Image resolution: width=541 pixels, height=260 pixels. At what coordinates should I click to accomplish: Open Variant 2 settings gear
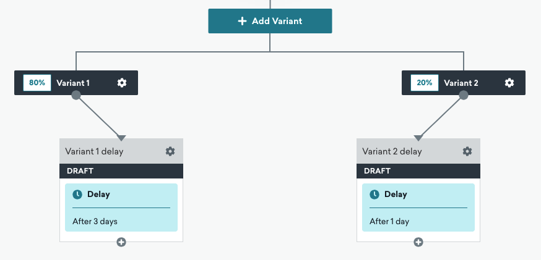tap(509, 83)
